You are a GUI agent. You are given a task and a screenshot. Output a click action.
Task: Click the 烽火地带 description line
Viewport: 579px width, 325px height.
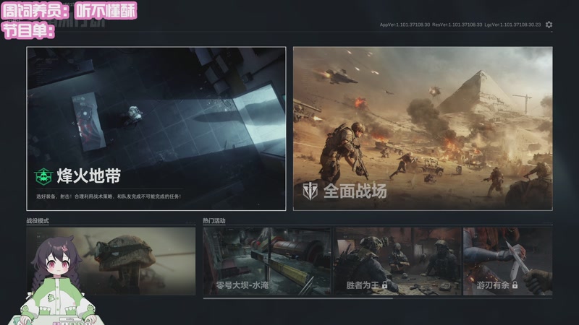click(x=109, y=196)
